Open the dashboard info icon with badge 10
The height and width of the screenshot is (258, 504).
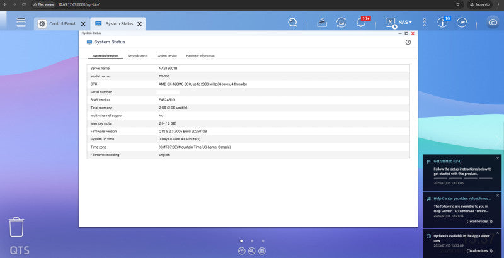pyautogui.click(x=443, y=23)
